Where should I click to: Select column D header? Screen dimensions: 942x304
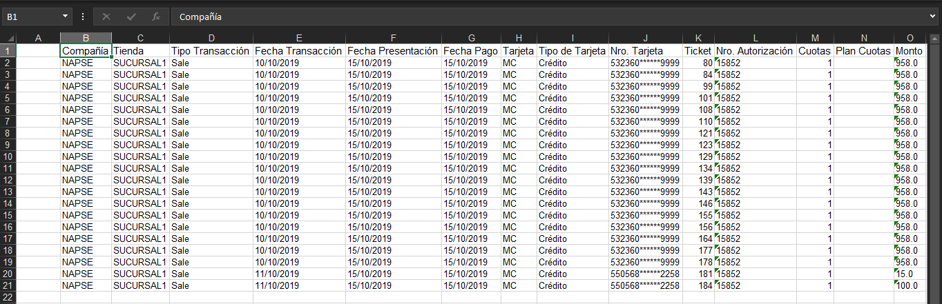tap(211, 38)
